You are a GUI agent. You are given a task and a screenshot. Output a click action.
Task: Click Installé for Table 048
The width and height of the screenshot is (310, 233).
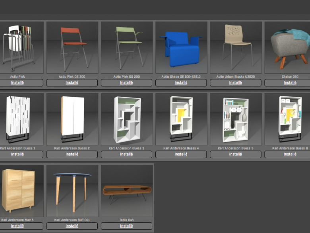[126, 226]
